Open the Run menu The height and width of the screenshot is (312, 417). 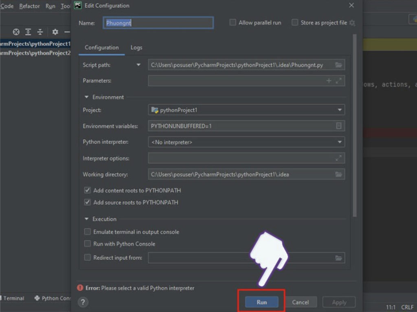point(50,6)
